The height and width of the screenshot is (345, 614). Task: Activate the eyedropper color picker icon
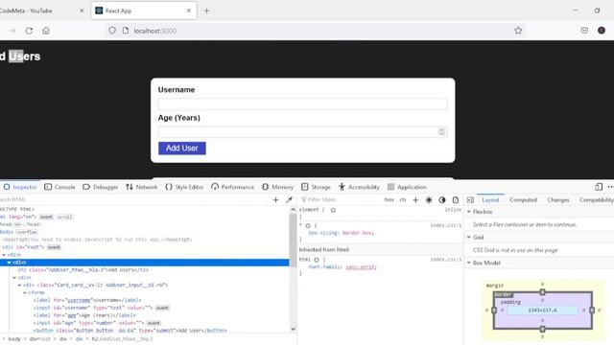coord(289,200)
